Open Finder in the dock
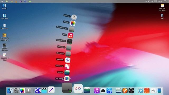 (10, 91)
